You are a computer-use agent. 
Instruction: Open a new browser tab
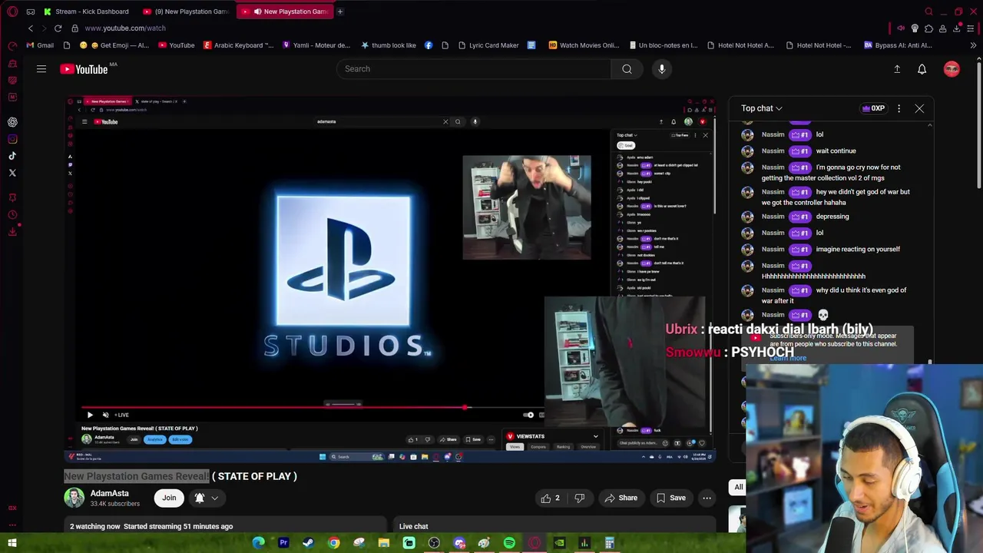click(340, 12)
